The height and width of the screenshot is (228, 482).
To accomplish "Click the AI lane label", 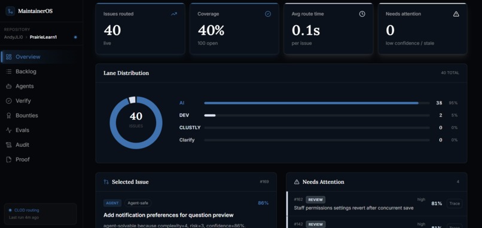I will [182, 103].
